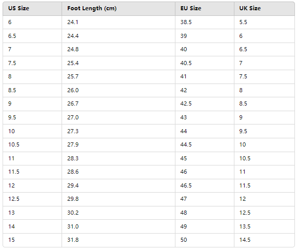The height and width of the screenshot is (250, 297).
Task: Click foot length 30.2 cell
Action: click(x=118, y=213)
